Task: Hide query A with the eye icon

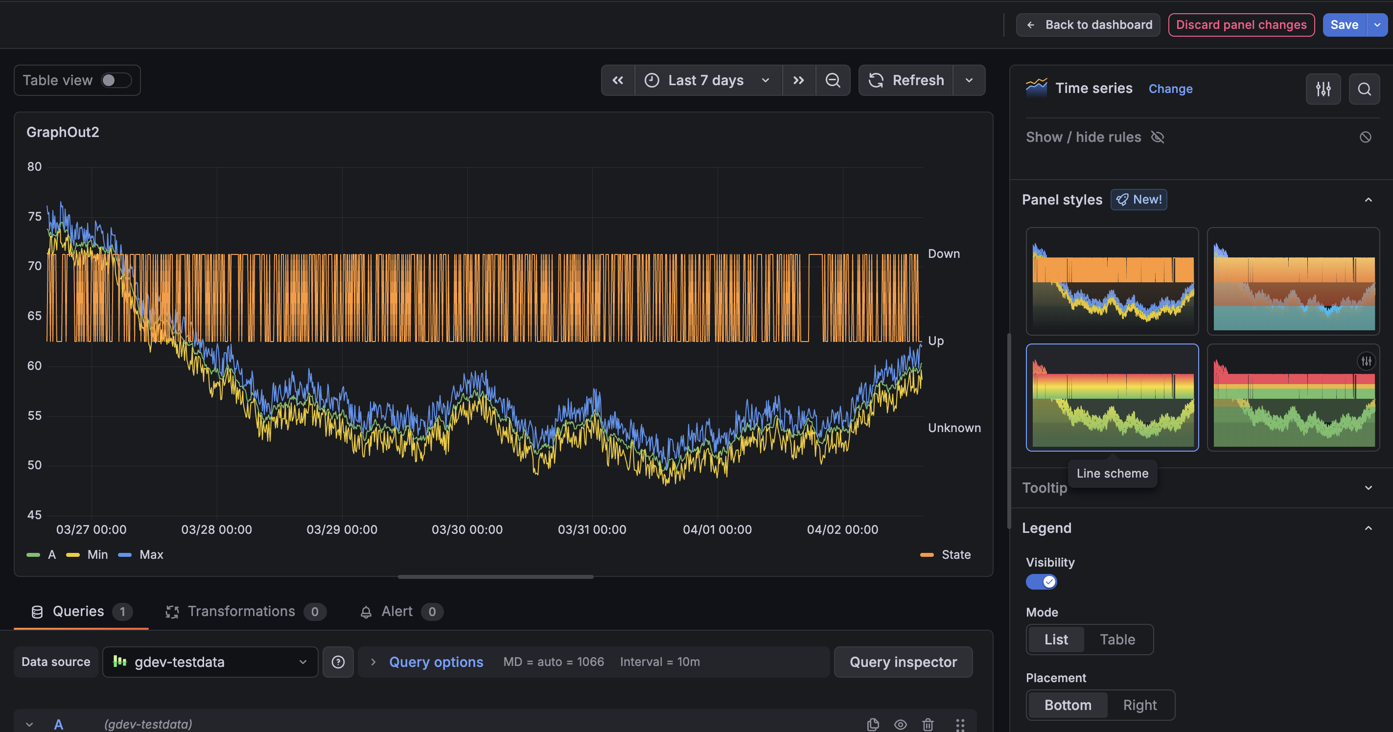Action: 901,725
